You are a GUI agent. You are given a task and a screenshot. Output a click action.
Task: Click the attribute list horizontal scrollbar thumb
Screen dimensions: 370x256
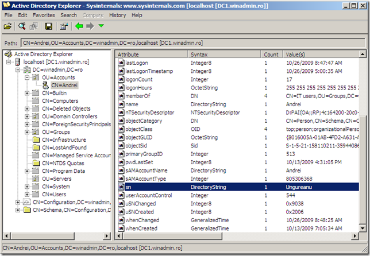click(x=172, y=236)
